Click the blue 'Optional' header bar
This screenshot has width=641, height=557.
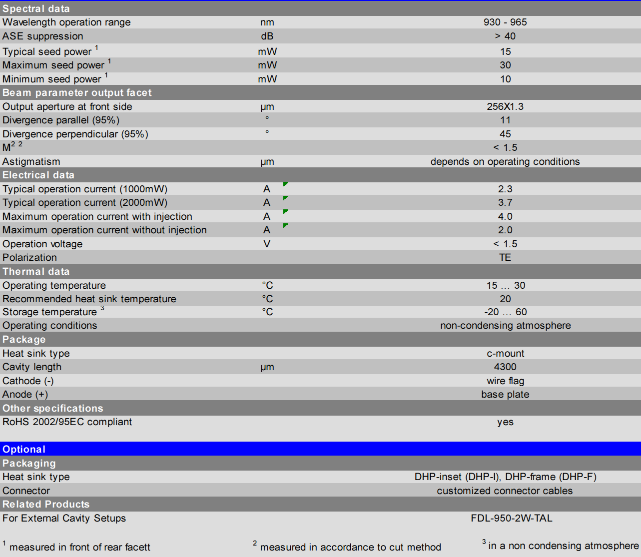click(x=320, y=449)
